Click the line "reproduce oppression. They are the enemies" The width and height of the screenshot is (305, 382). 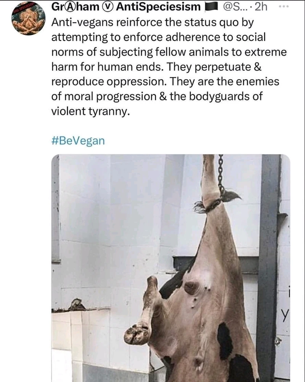[165, 82]
